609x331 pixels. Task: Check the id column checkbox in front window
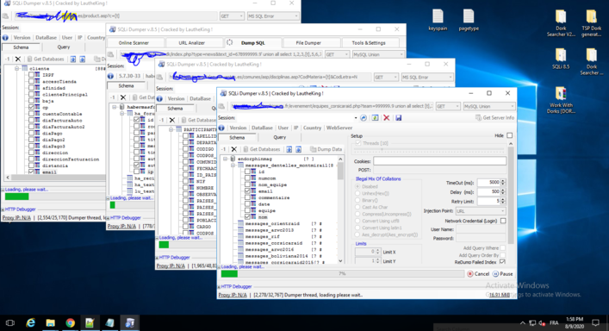pos(247,172)
